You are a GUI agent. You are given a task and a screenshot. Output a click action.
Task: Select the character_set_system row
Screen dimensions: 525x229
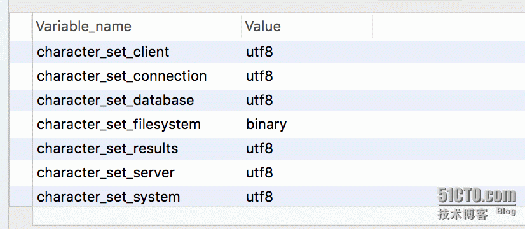[x=278, y=197]
